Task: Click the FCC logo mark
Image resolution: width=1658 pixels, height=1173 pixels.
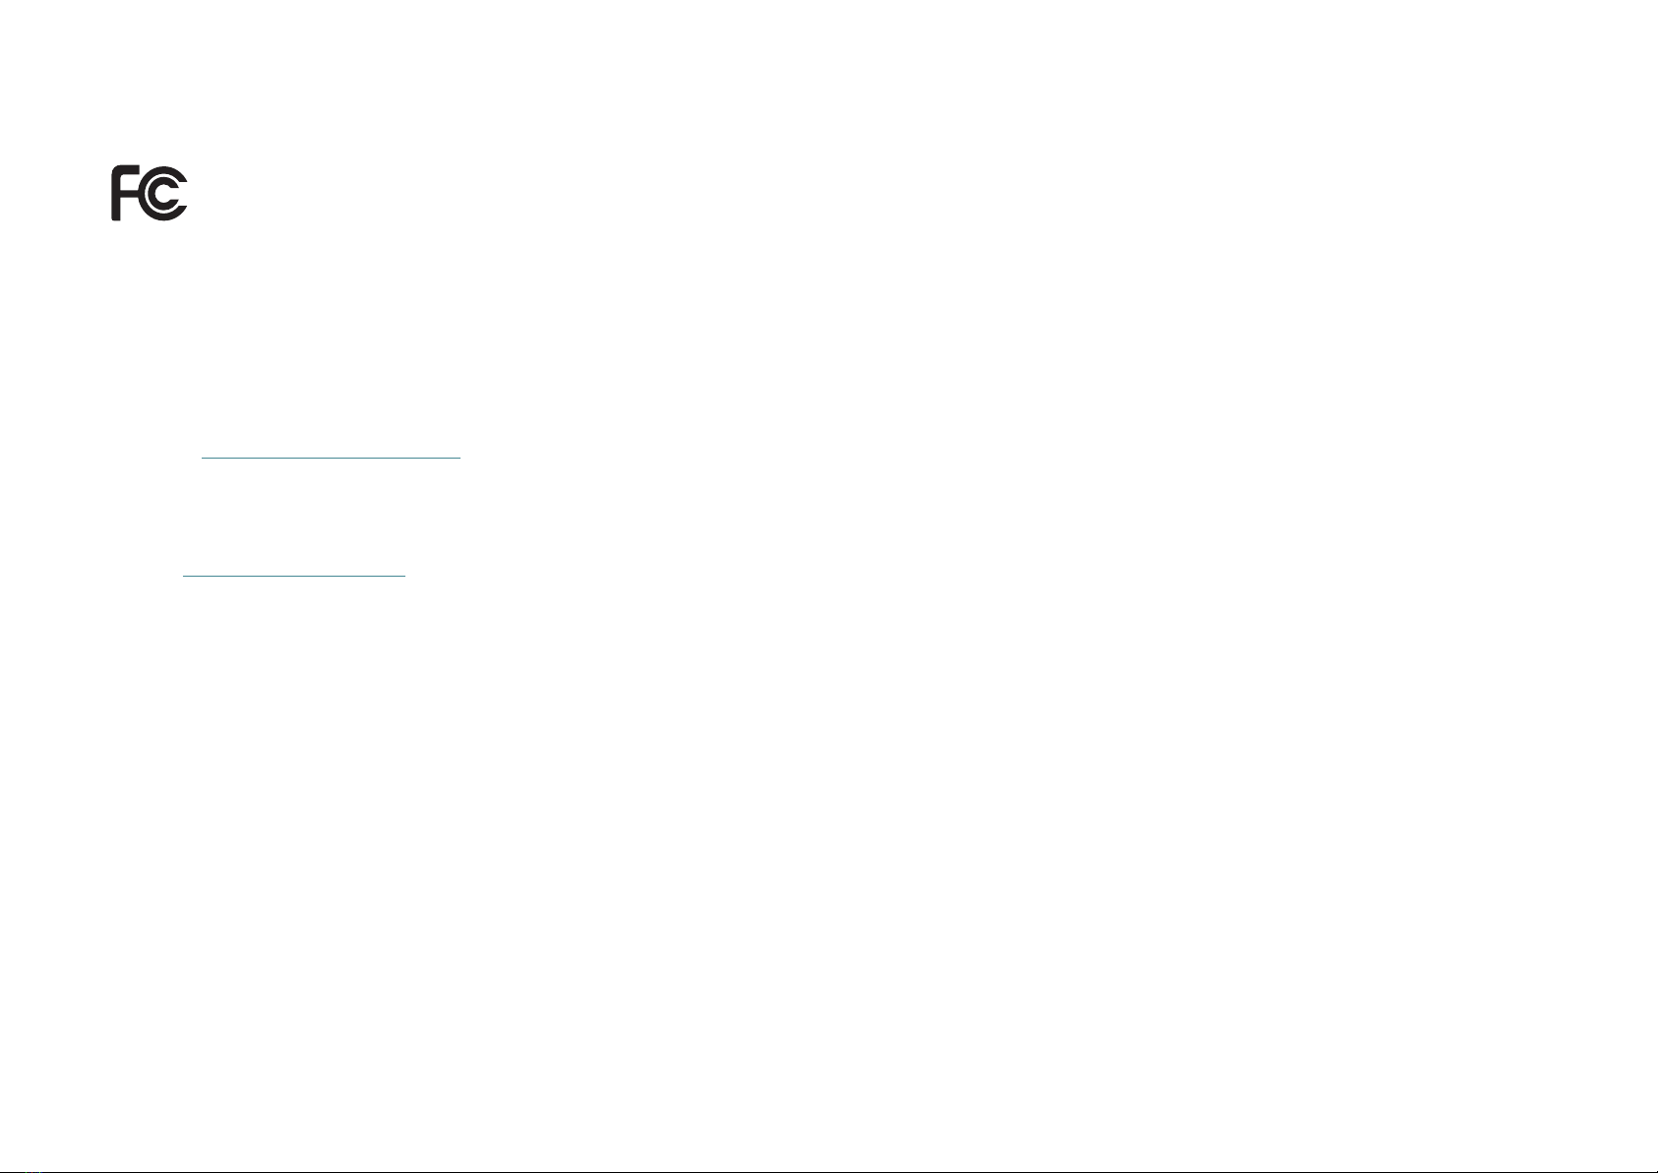Action: point(149,194)
